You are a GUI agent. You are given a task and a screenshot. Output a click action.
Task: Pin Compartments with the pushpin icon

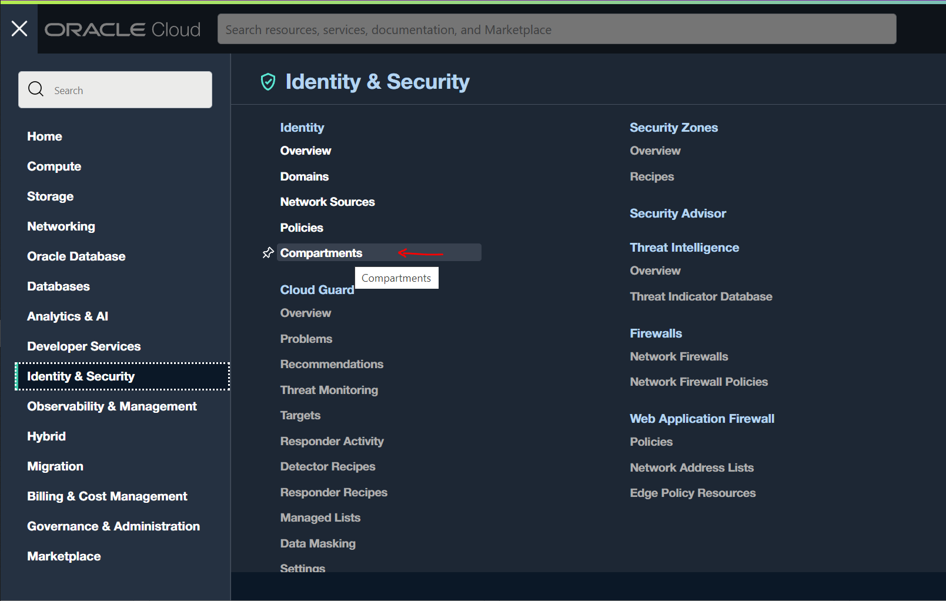(268, 253)
